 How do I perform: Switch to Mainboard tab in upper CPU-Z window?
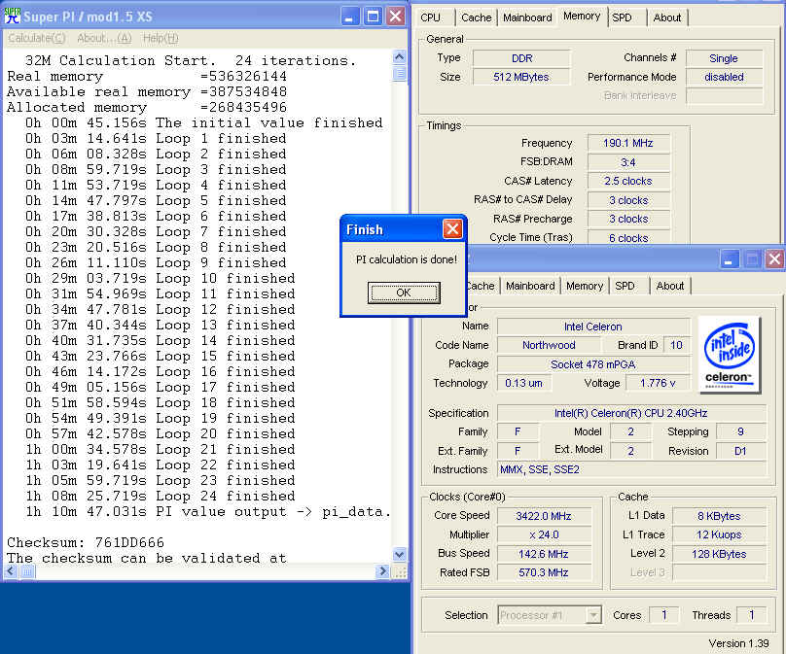(x=527, y=17)
